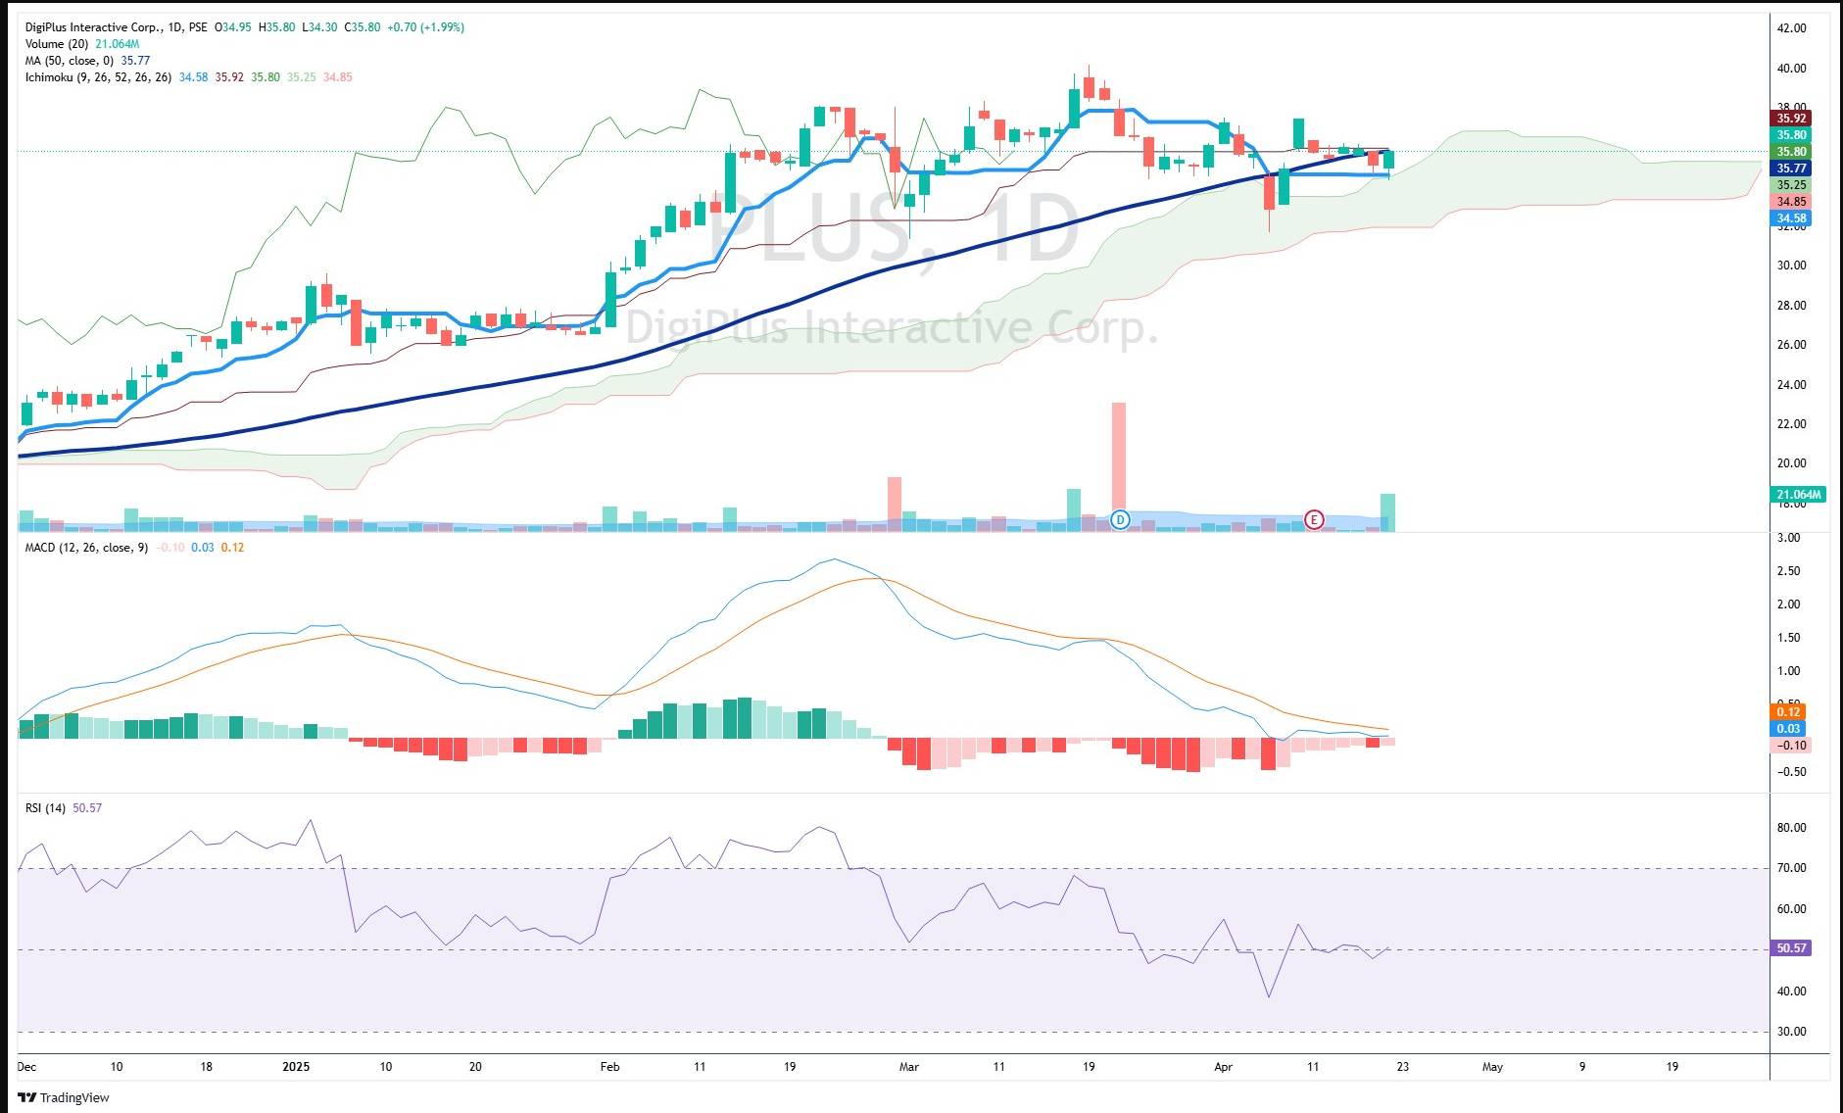Image resolution: width=1843 pixels, height=1113 pixels.
Task: Open the TradingView logo link
Action: (x=64, y=1097)
